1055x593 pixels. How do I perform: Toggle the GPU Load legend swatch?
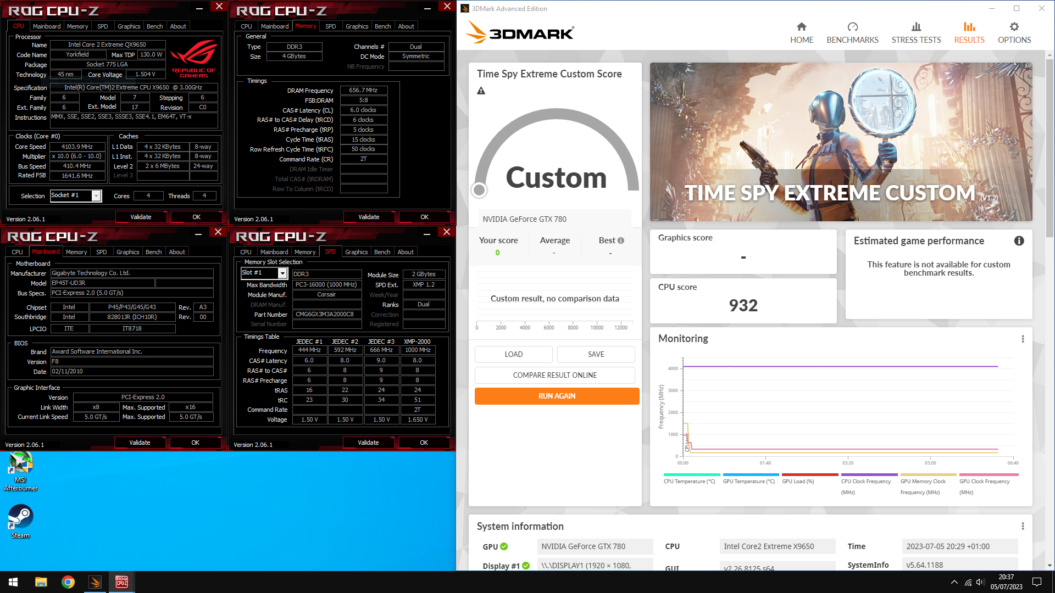[810, 474]
